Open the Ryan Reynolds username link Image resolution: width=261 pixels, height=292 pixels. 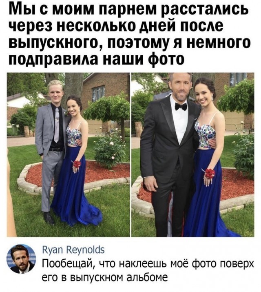pos(73,250)
